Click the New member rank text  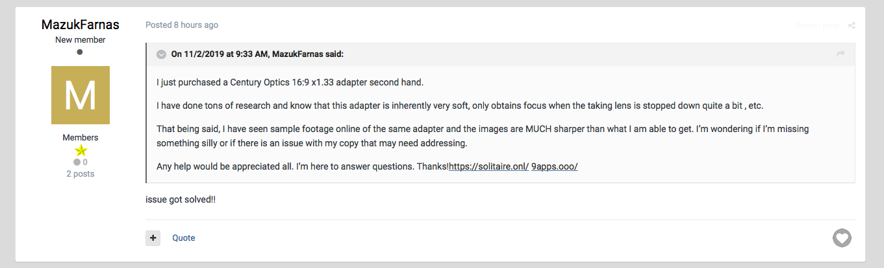(81, 40)
